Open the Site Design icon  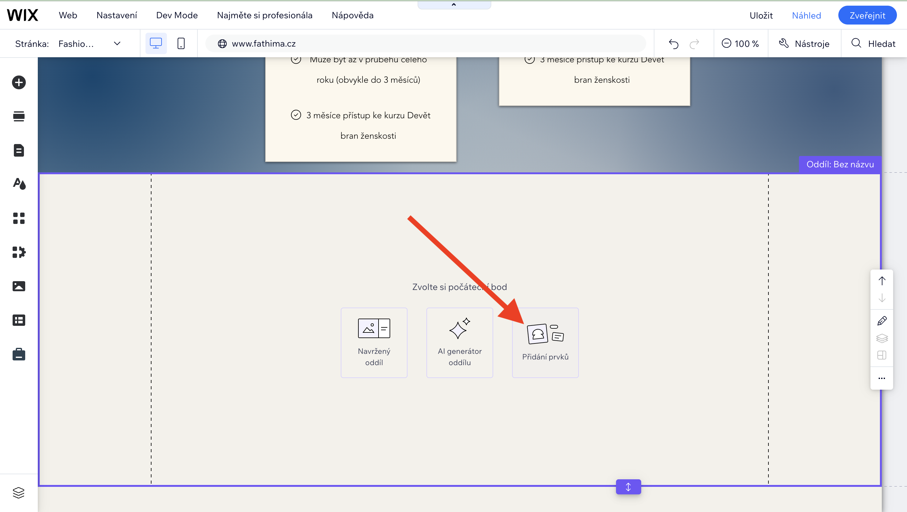tap(19, 184)
